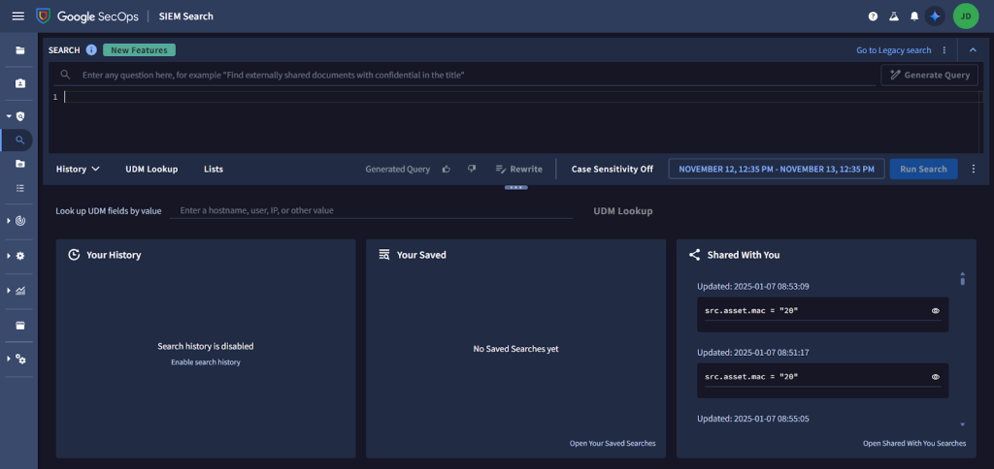The image size is (994, 469).
Task: Click timestamp Updated: 2025-01-07 08:53:09
Action: point(753,286)
